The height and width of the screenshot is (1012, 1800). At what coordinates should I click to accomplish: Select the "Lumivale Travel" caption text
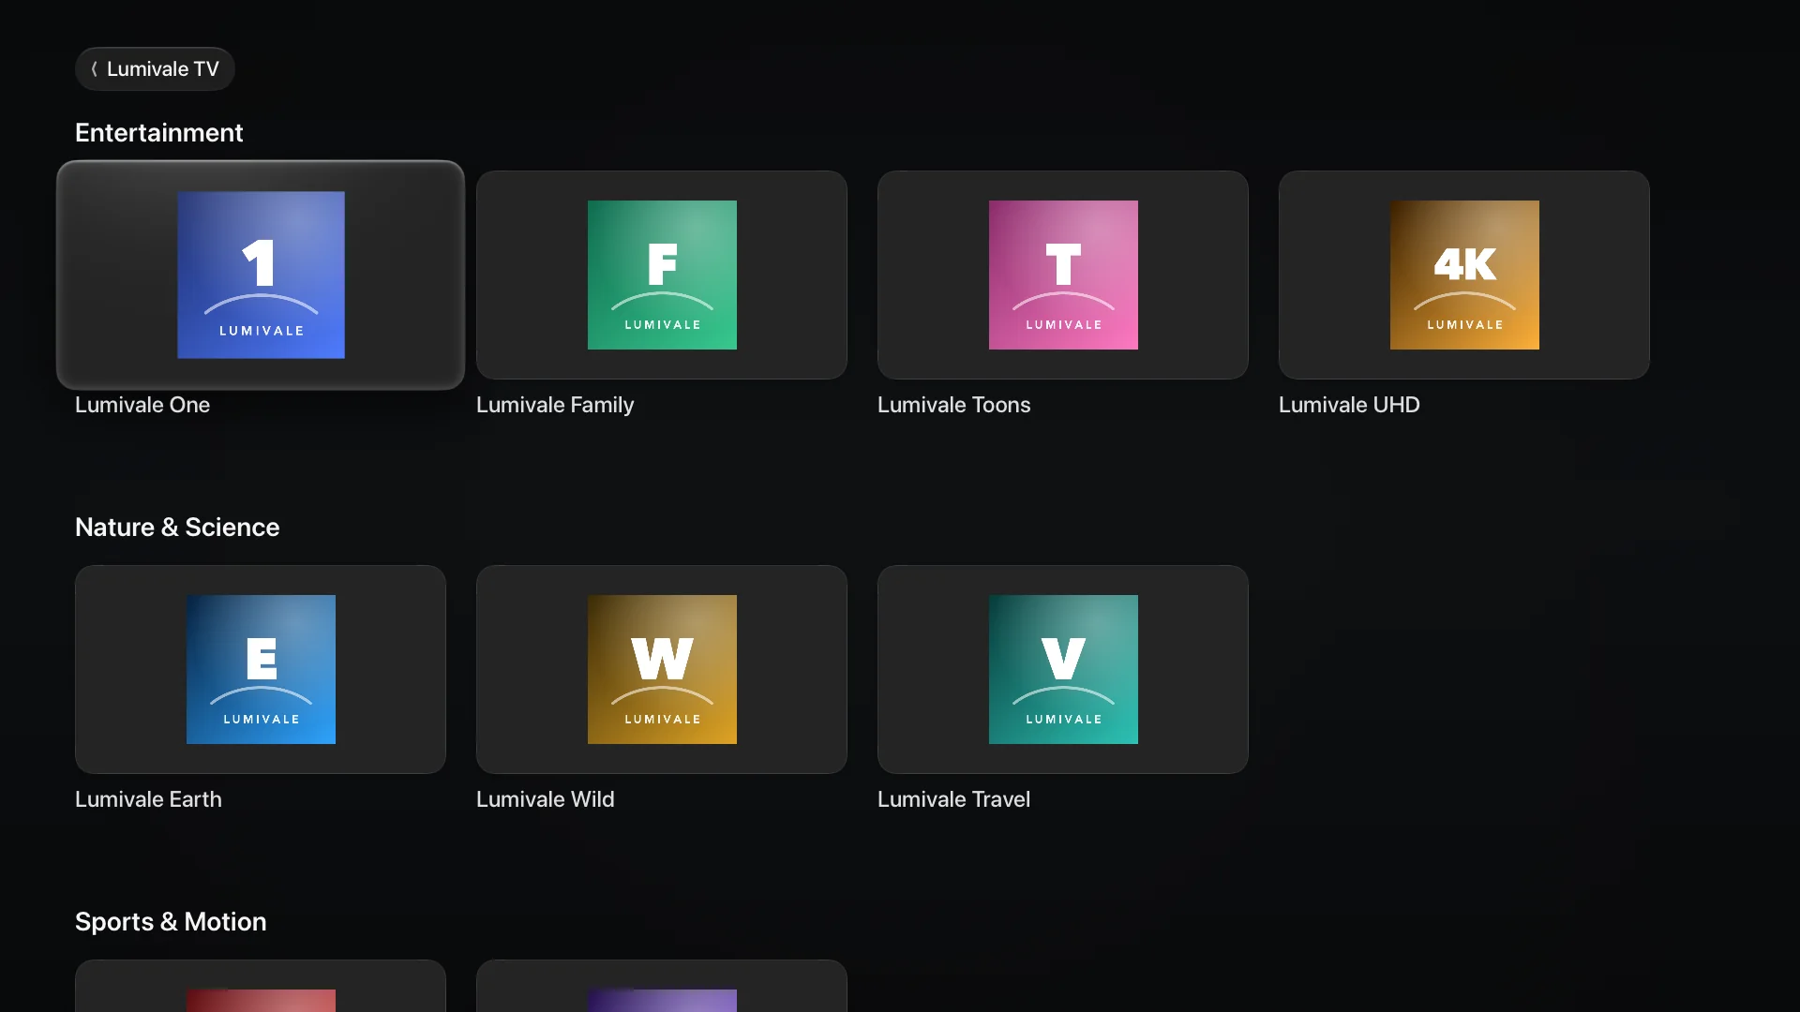coord(953,799)
